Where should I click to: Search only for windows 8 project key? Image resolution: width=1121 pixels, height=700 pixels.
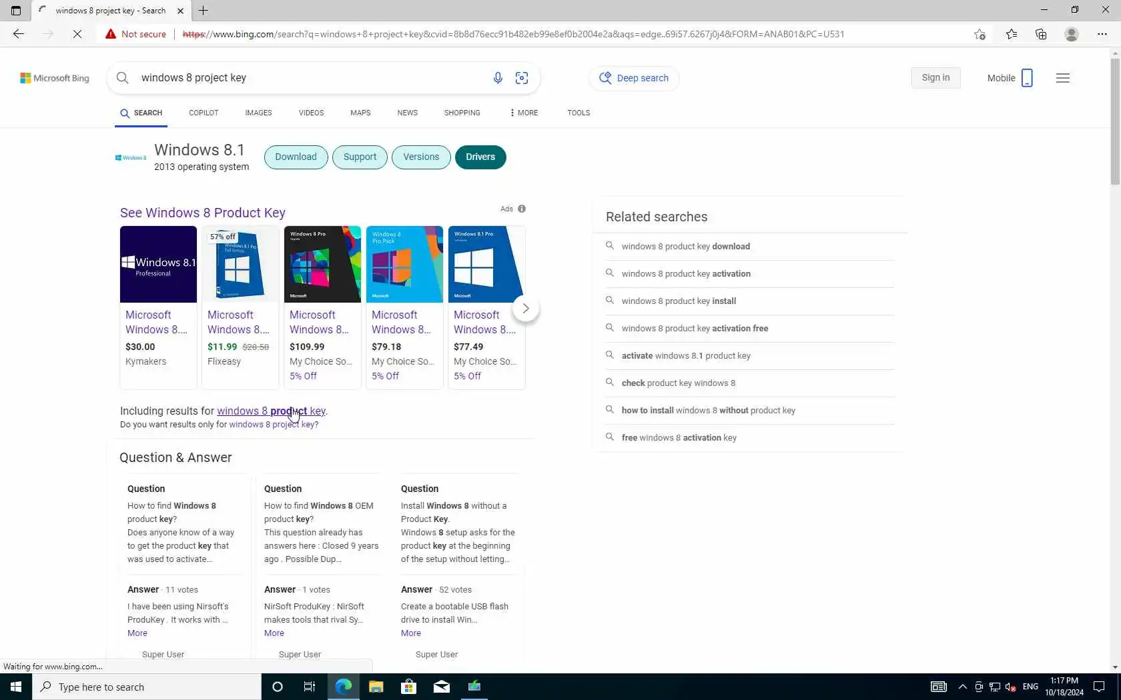click(274, 425)
